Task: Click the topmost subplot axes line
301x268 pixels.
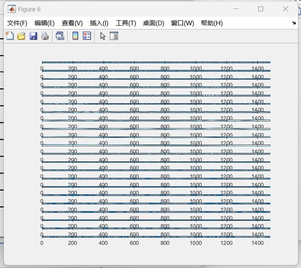Action: [156, 62]
